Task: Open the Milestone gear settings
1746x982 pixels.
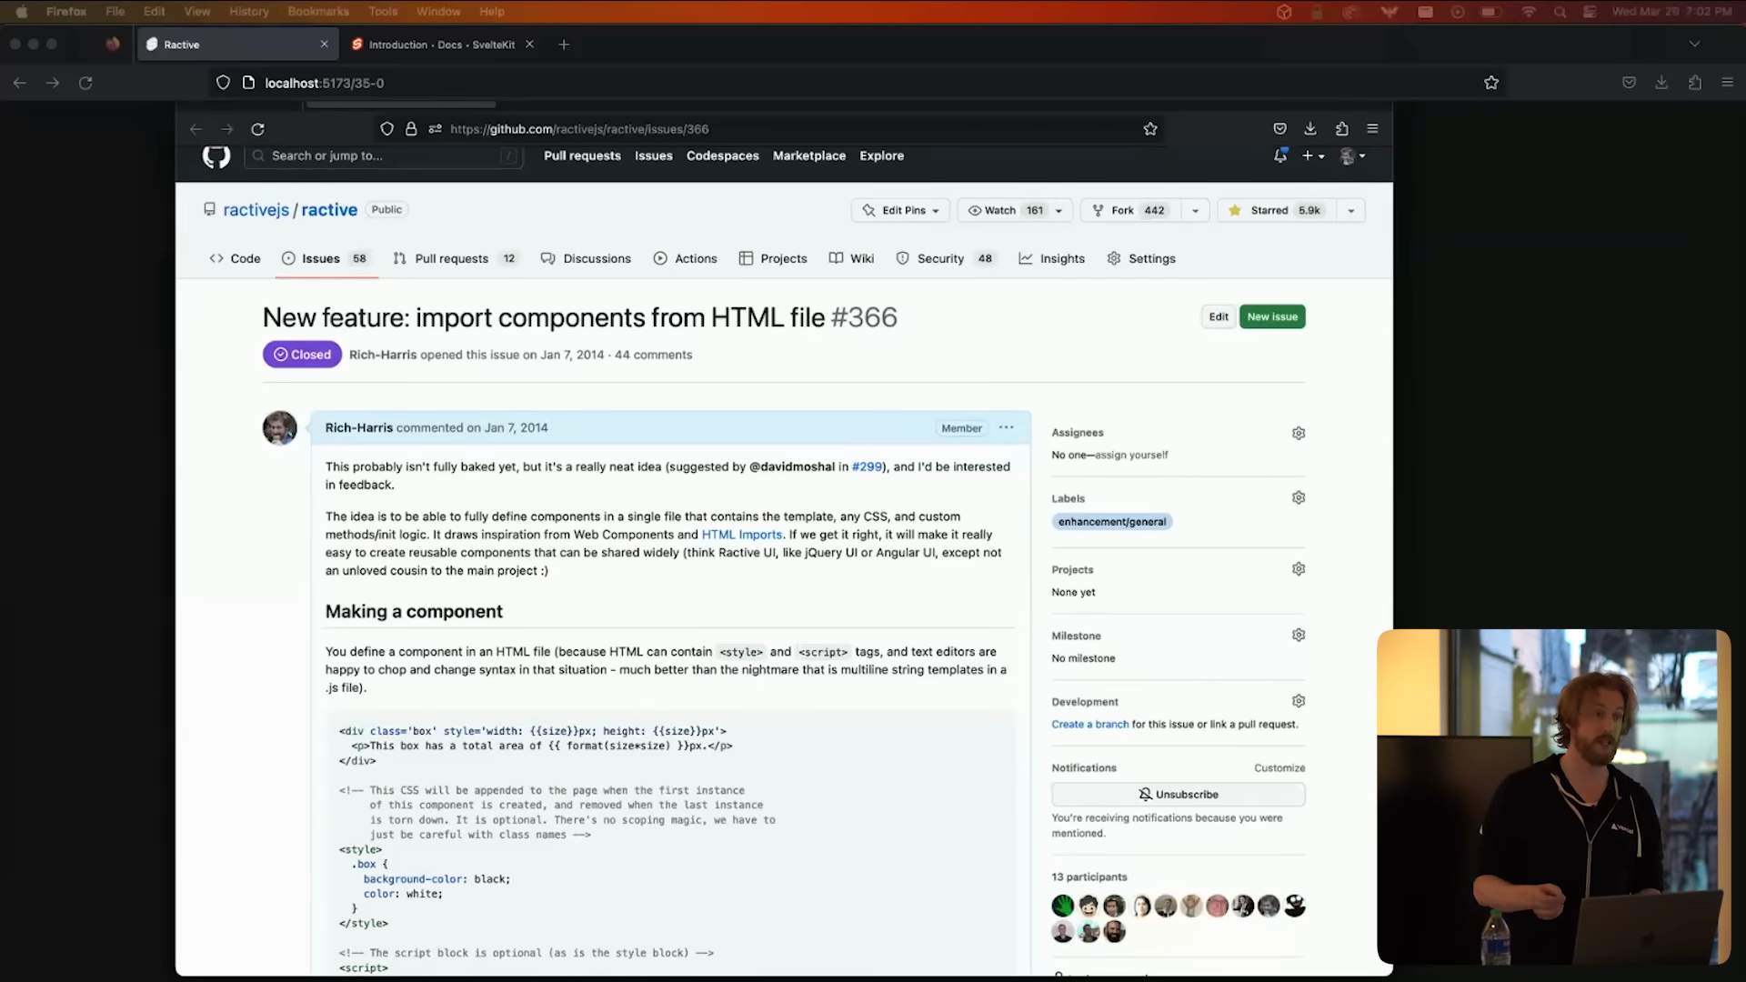Action: click(x=1299, y=635)
